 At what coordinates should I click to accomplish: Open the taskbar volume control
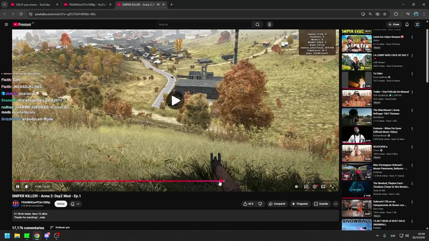click(407, 236)
